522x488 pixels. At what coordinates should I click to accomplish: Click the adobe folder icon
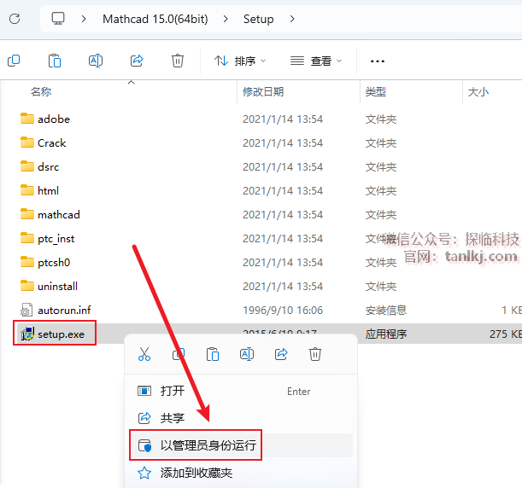(x=27, y=119)
